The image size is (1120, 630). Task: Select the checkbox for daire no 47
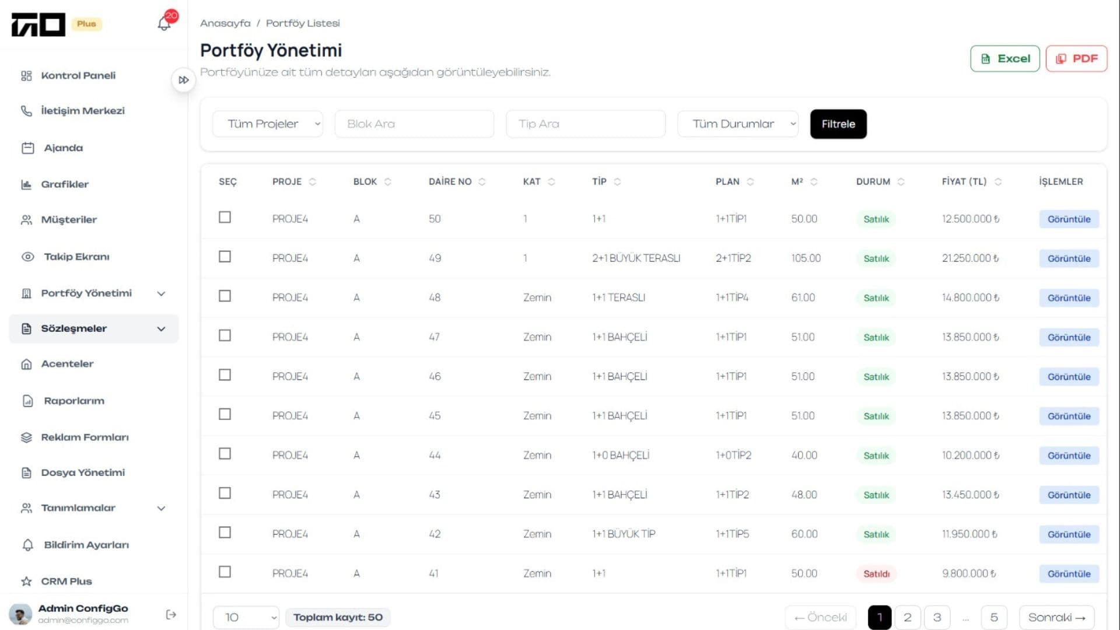(225, 335)
